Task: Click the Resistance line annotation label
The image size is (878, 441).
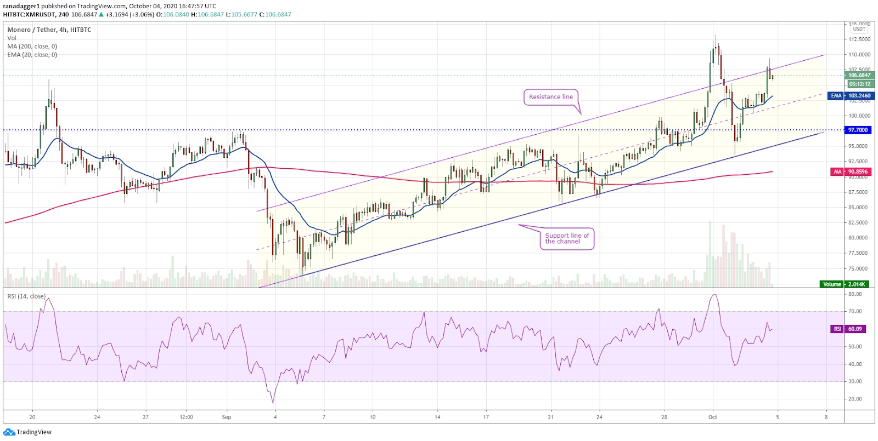Action: pyautogui.click(x=551, y=97)
